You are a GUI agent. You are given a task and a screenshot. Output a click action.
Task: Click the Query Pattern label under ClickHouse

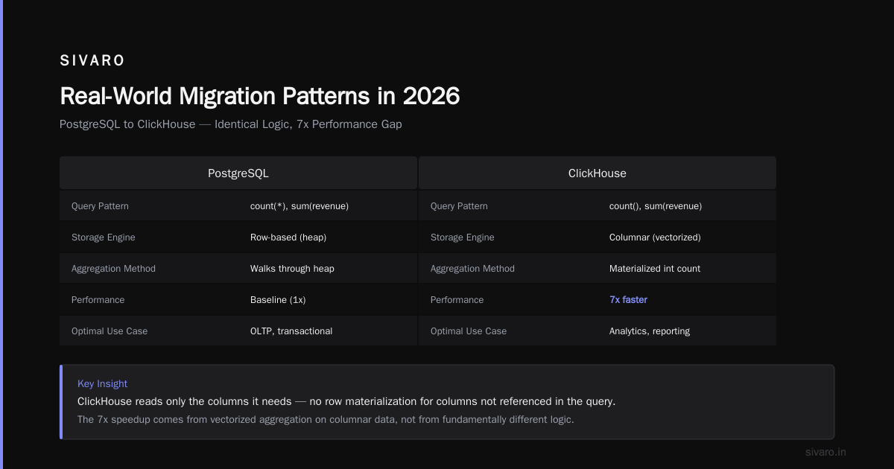pos(459,206)
